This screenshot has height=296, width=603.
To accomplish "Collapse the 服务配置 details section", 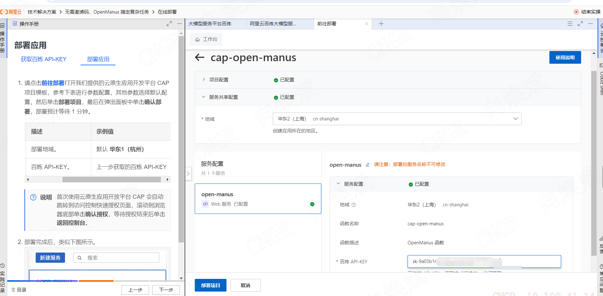I will tap(338, 184).
